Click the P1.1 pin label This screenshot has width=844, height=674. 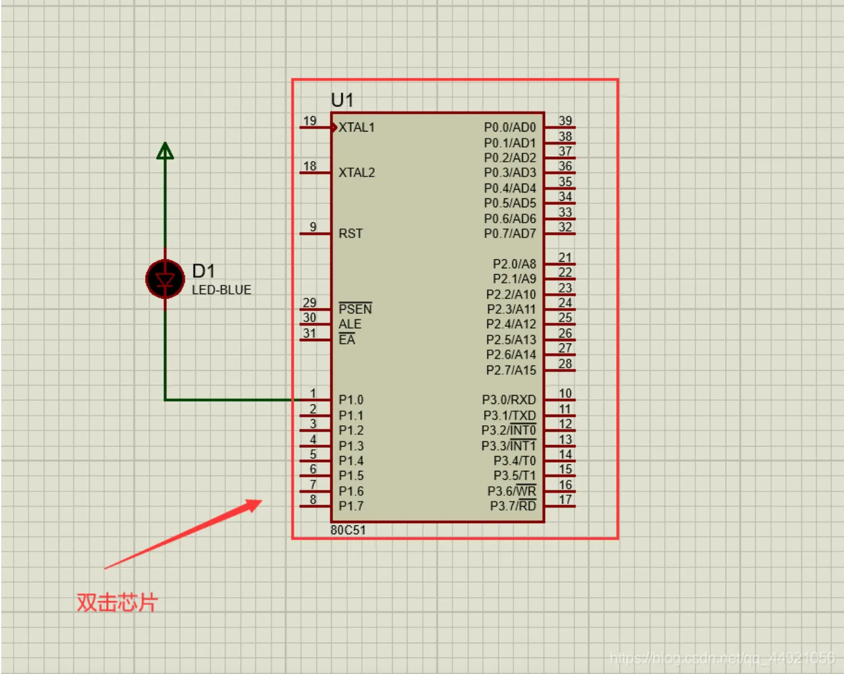351,415
